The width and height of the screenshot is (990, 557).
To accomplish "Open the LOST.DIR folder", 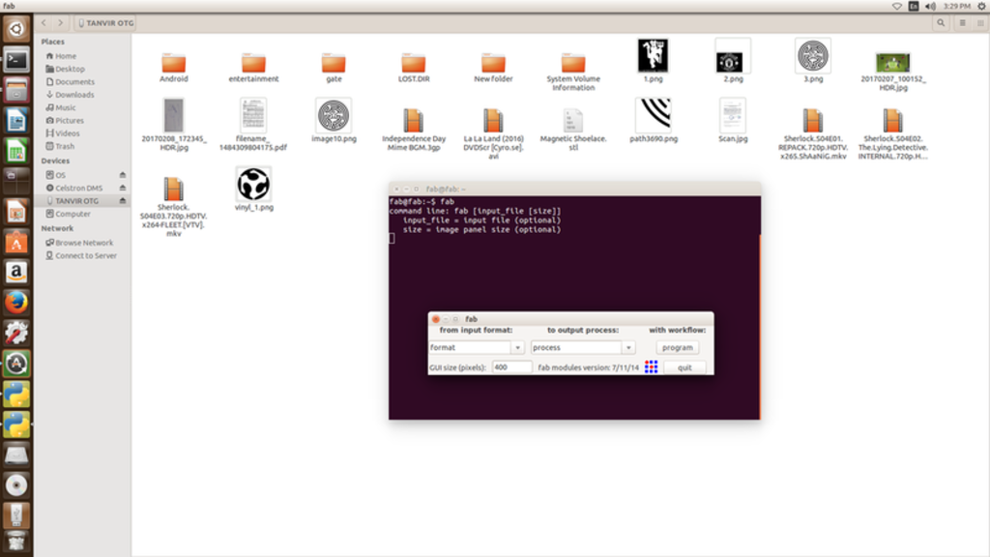I will click(x=414, y=68).
